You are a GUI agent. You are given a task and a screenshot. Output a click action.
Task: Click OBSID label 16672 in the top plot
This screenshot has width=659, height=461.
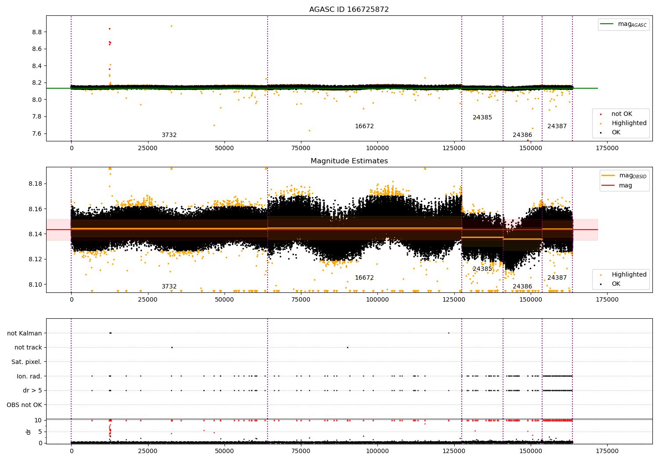click(x=364, y=126)
